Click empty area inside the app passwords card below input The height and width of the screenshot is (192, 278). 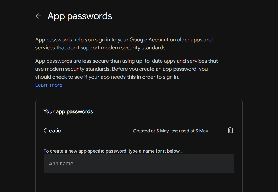click(139, 183)
